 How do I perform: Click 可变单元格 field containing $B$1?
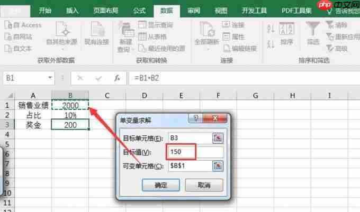[190, 166]
